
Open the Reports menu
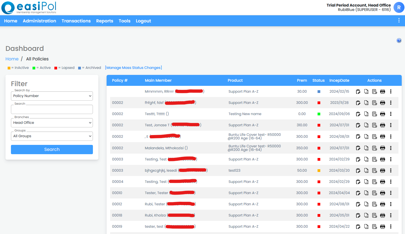[x=105, y=21]
